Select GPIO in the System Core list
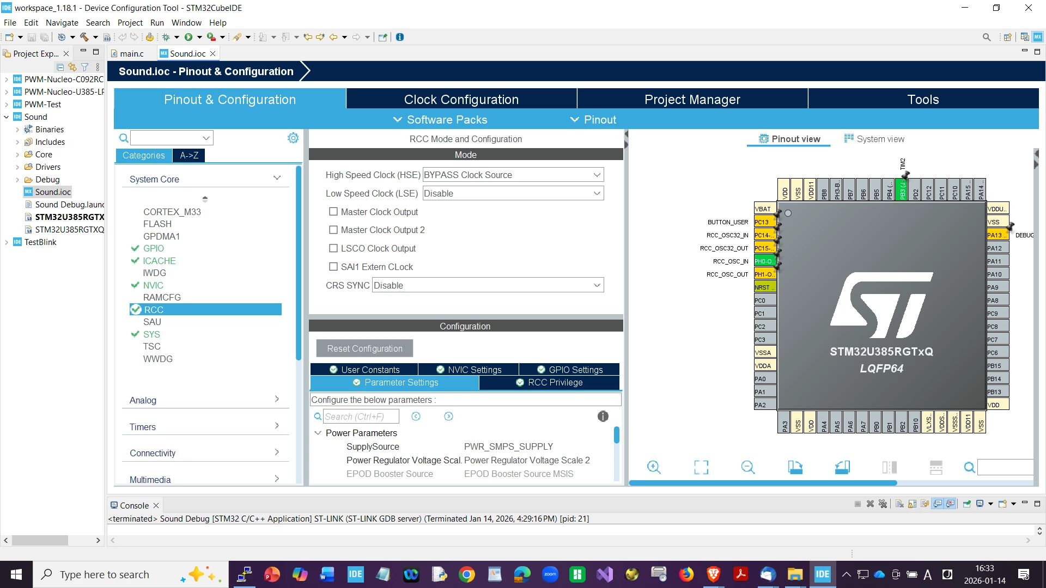Screen dimensions: 1046x588 [x=154, y=248]
